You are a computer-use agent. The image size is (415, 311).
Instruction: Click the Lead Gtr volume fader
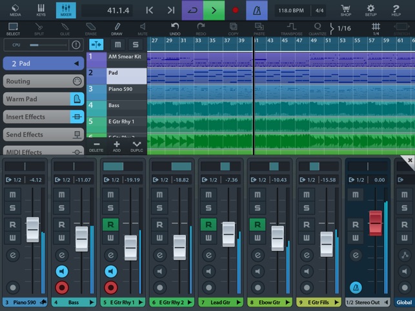(x=228, y=234)
